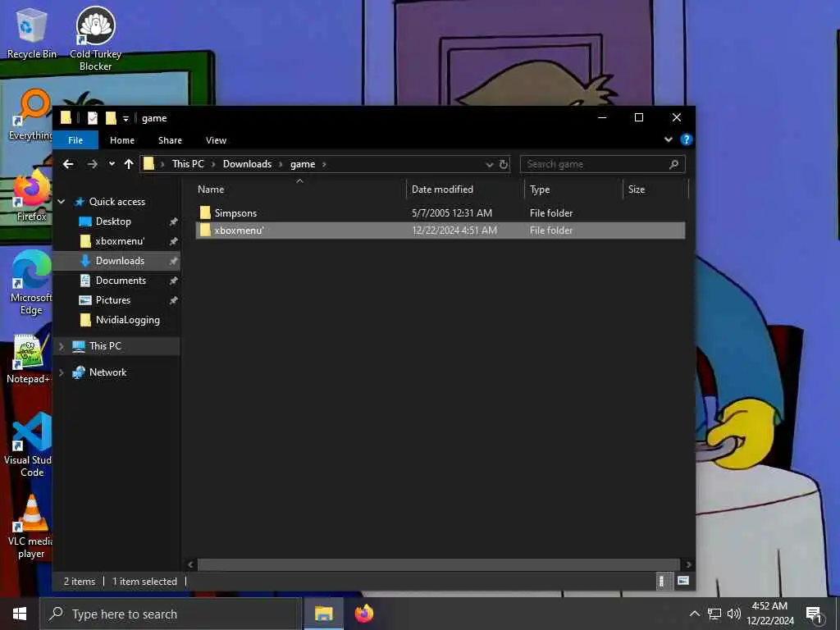
Task: Select This PC in navigation pane
Action: 105,346
